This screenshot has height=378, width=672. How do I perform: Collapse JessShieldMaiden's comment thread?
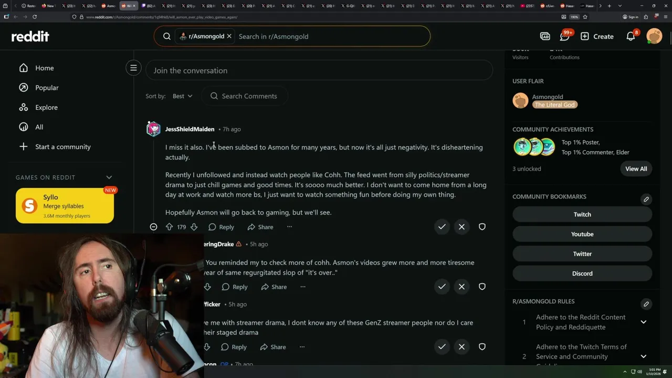click(153, 227)
